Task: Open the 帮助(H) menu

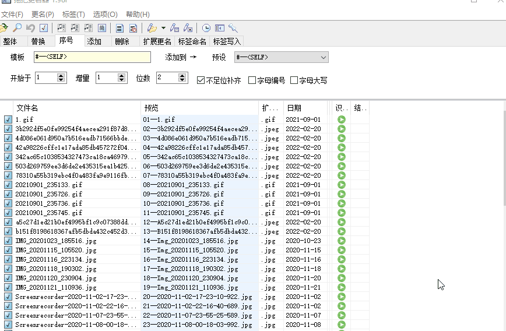Action: point(138,15)
